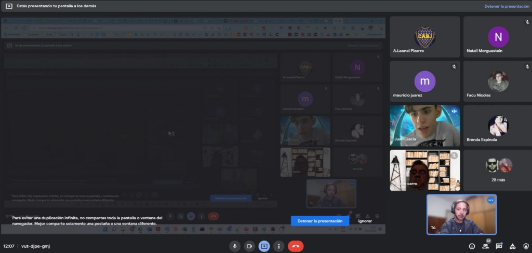Turn off the camera in the call bar
This screenshot has width=532, height=253.
(x=249, y=246)
